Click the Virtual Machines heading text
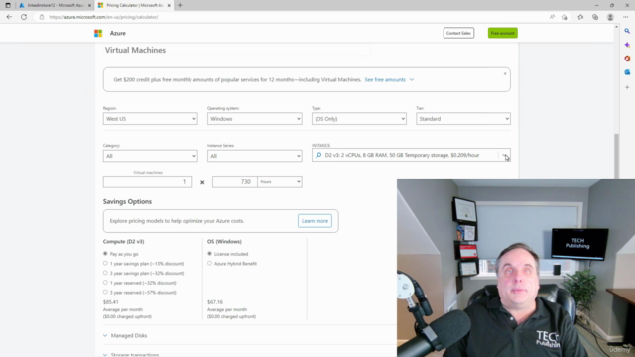 [135, 50]
